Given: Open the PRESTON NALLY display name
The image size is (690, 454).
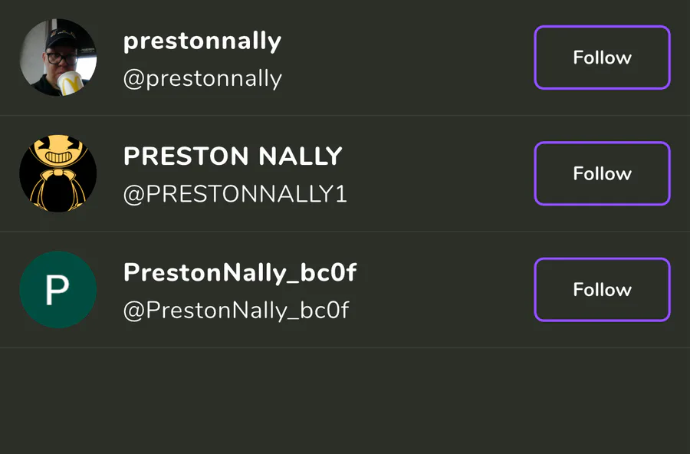Looking at the screenshot, I should pos(232,156).
